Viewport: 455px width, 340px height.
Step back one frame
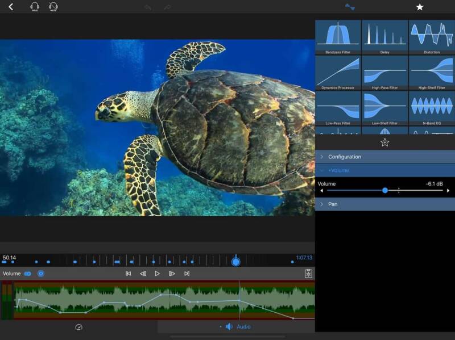143,274
